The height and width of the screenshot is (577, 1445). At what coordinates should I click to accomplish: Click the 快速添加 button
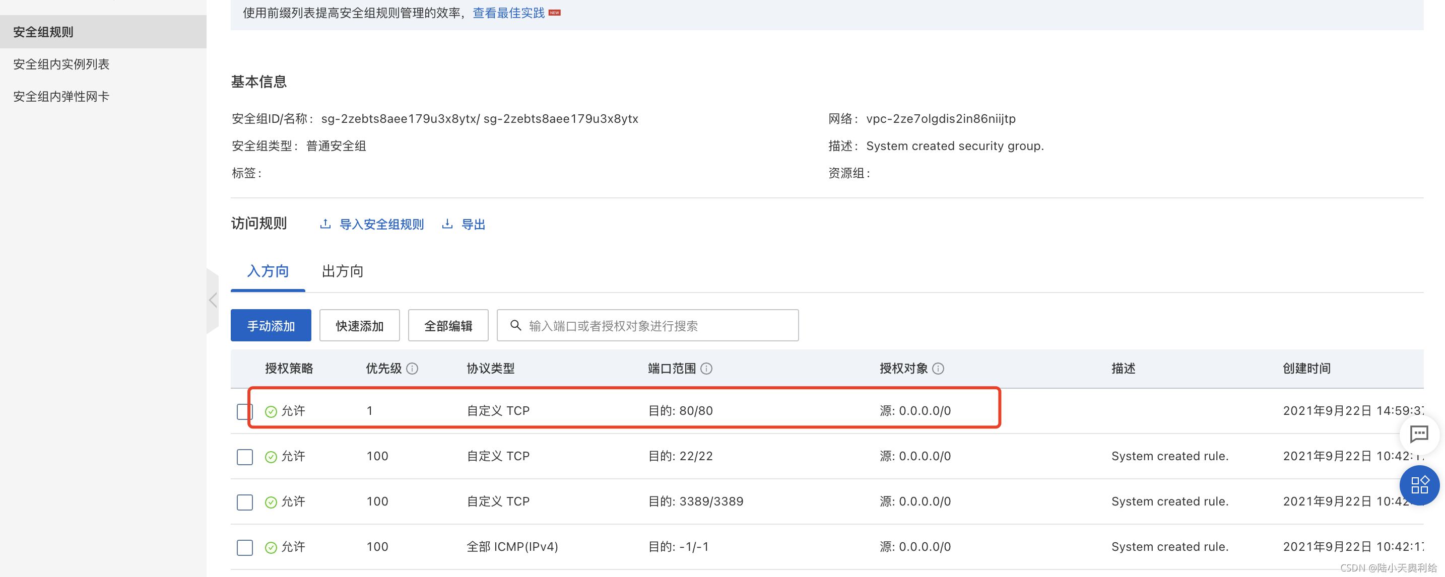click(x=360, y=325)
